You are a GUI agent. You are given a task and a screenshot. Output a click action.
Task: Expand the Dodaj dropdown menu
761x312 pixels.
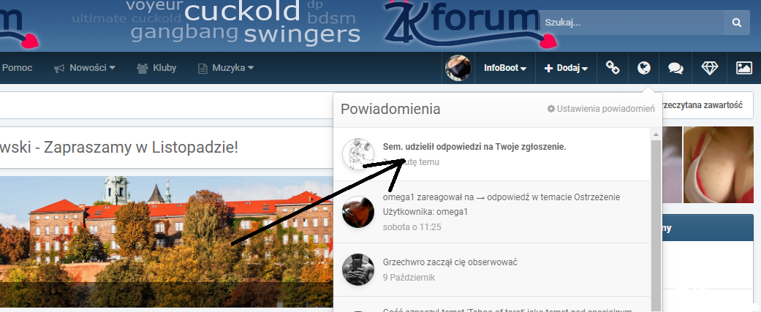[566, 69]
